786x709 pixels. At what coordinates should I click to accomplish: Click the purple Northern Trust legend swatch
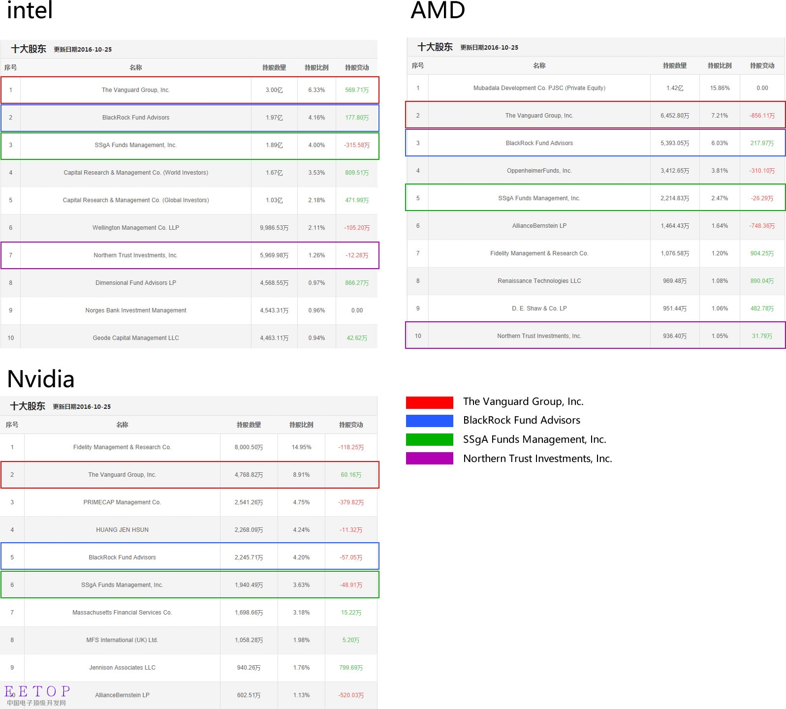[429, 458]
